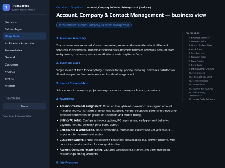
Task: Open Technical trace: Account, Company & Contact Management
Action: pos(94,25)
